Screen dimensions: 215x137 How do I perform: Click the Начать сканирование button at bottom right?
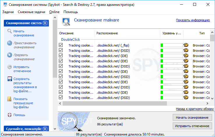192,118
